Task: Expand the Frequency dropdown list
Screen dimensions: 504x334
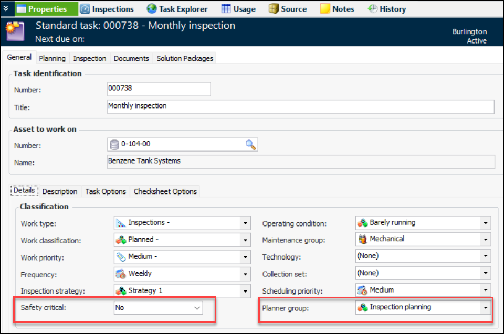Action: pos(245,274)
